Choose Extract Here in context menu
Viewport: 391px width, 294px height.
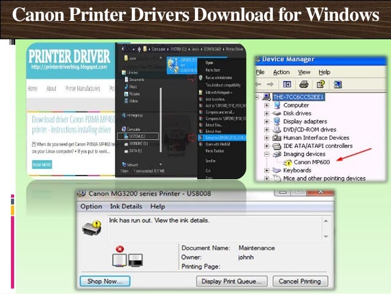click(213, 131)
